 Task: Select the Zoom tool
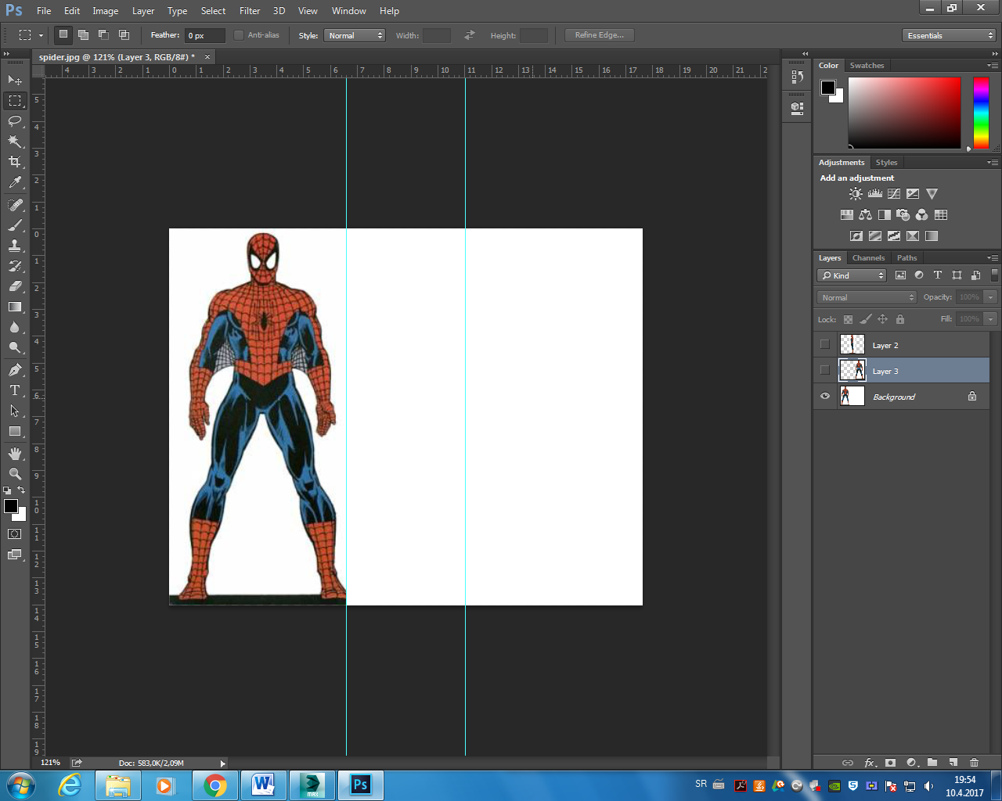[x=15, y=474]
